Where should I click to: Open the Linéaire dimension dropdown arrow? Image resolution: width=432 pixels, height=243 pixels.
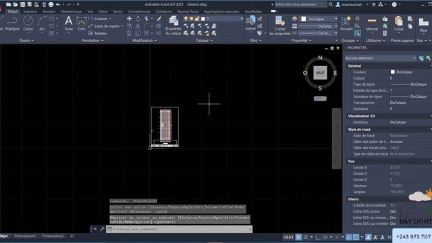110,19
